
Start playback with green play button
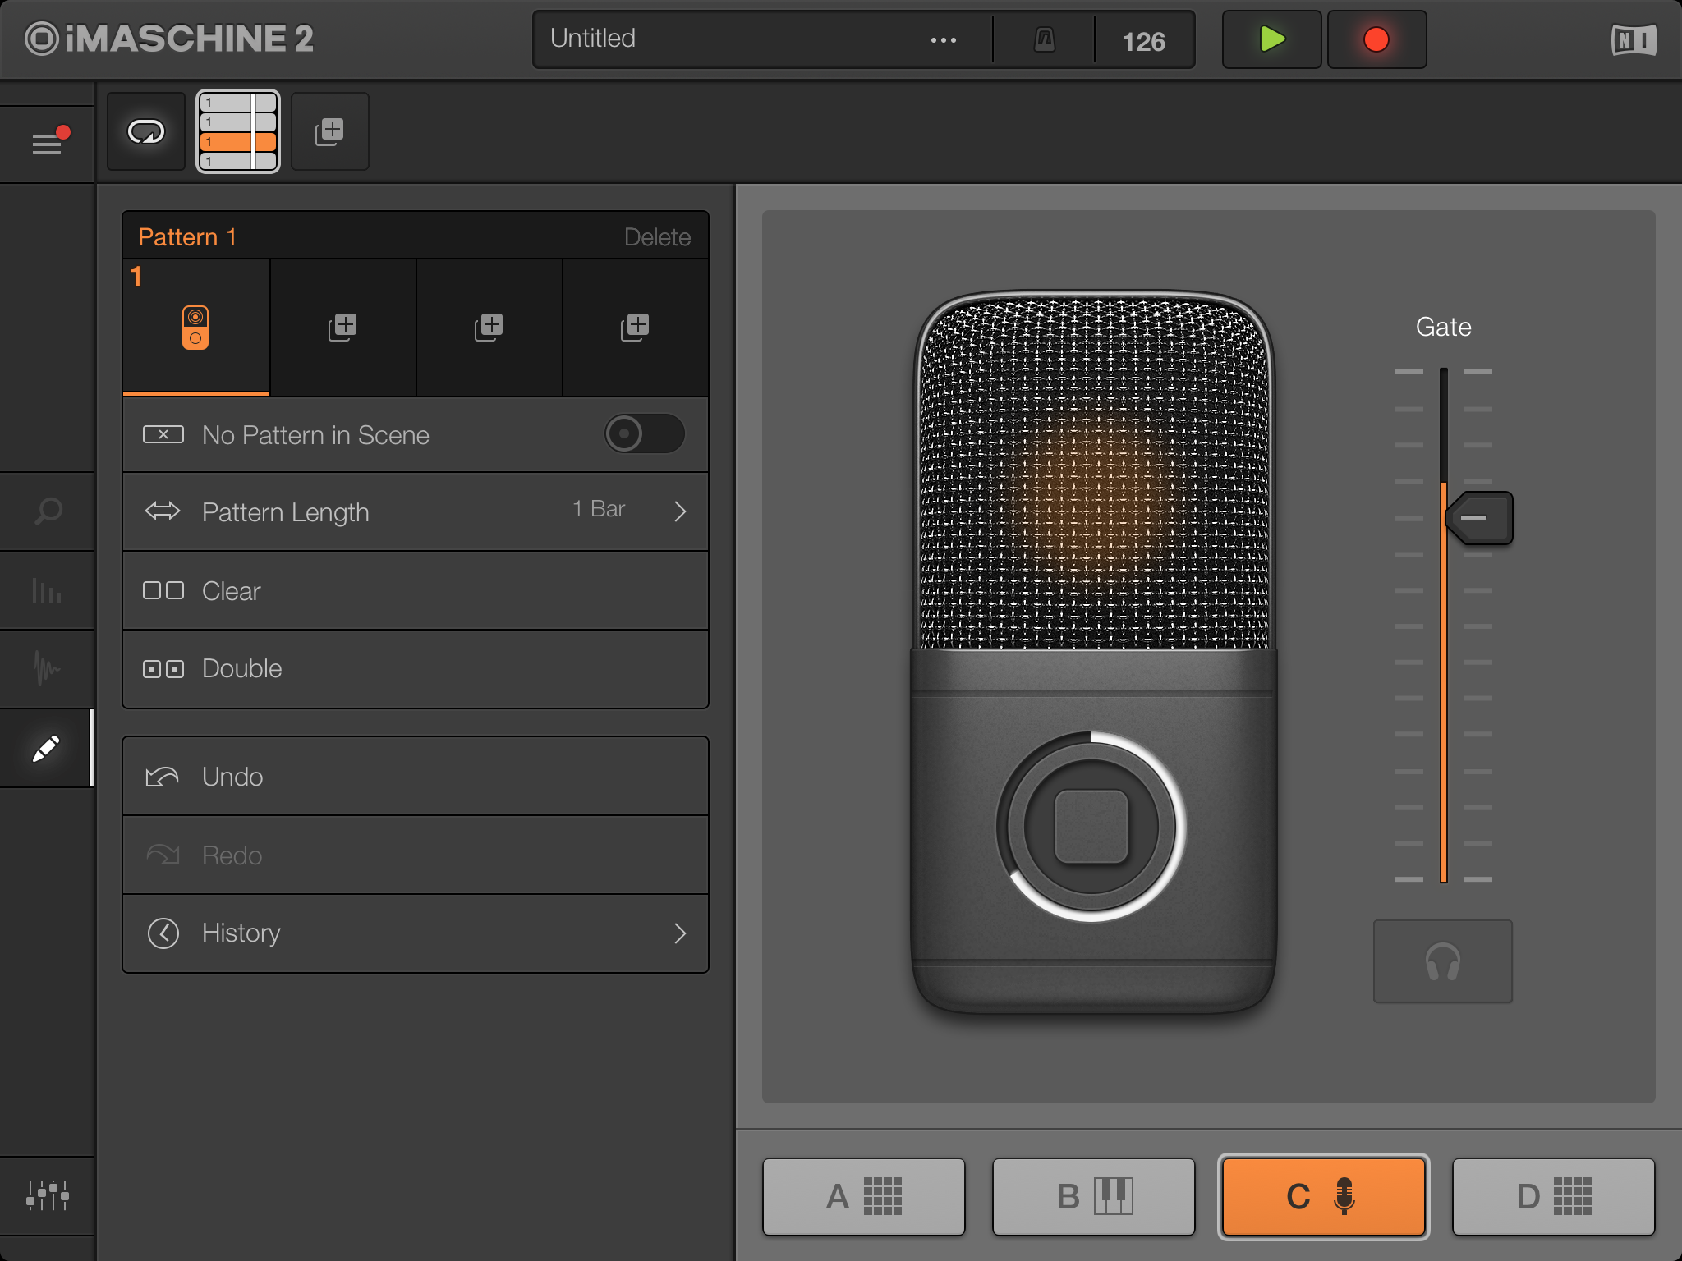point(1271,39)
